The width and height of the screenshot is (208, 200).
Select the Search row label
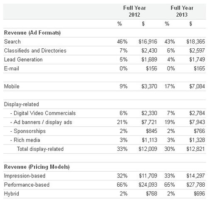(x=12, y=42)
